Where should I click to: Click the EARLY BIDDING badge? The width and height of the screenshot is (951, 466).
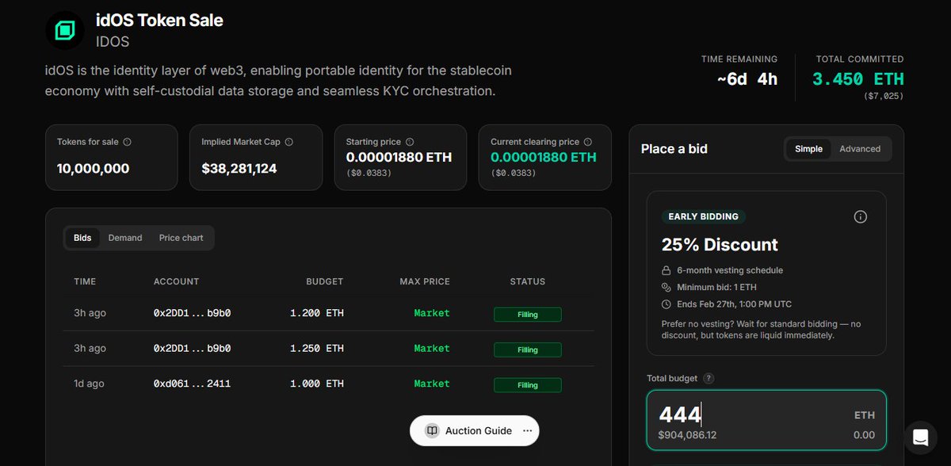(704, 216)
